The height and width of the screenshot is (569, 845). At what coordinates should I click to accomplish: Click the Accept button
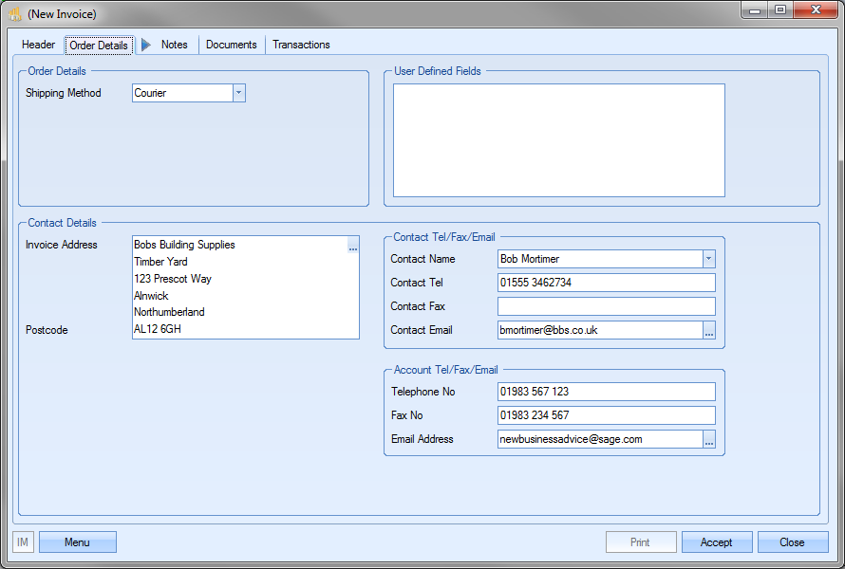click(x=717, y=542)
